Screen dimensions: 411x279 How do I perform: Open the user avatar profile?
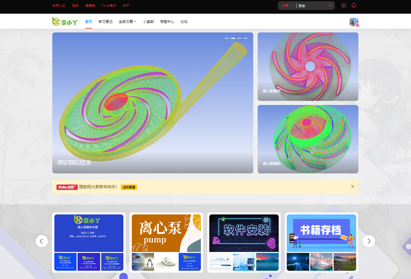pos(354,22)
